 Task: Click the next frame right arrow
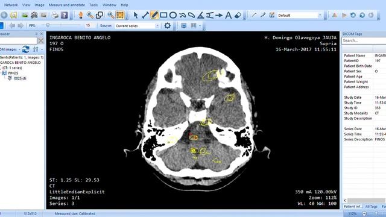(21, 25)
